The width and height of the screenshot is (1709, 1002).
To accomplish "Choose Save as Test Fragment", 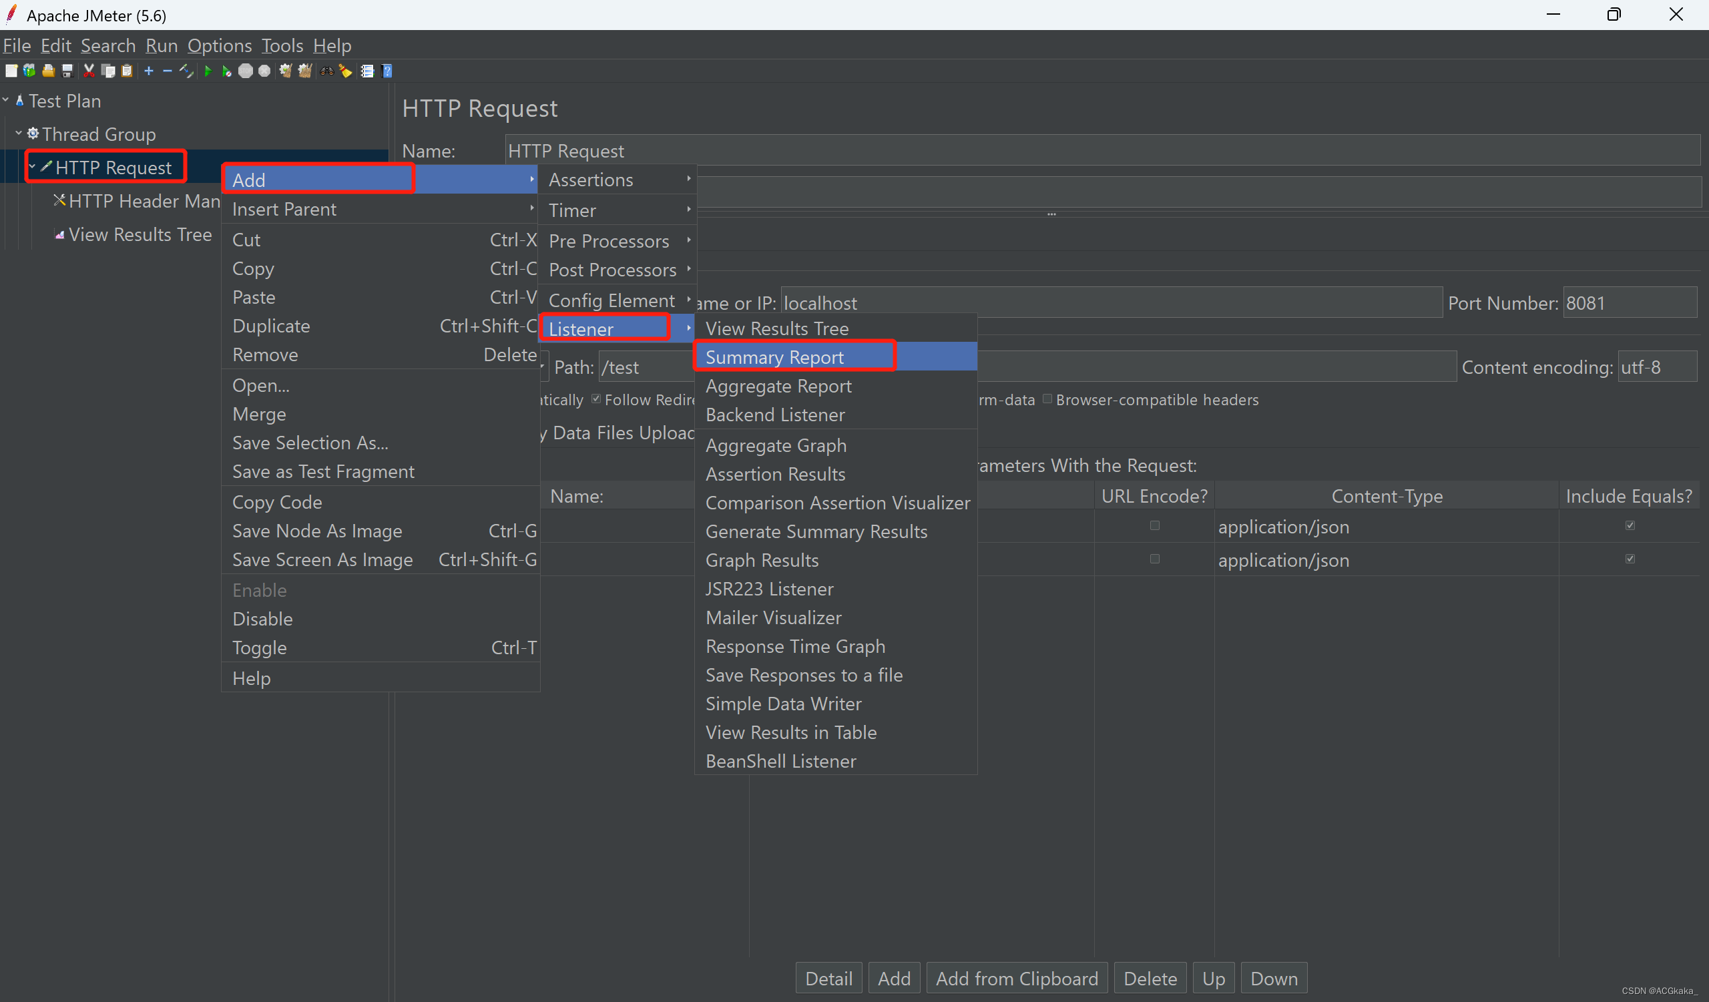I will pyautogui.click(x=381, y=471).
